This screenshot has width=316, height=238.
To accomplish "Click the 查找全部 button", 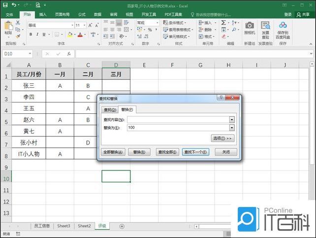I will pyautogui.click(x=167, y=152).
